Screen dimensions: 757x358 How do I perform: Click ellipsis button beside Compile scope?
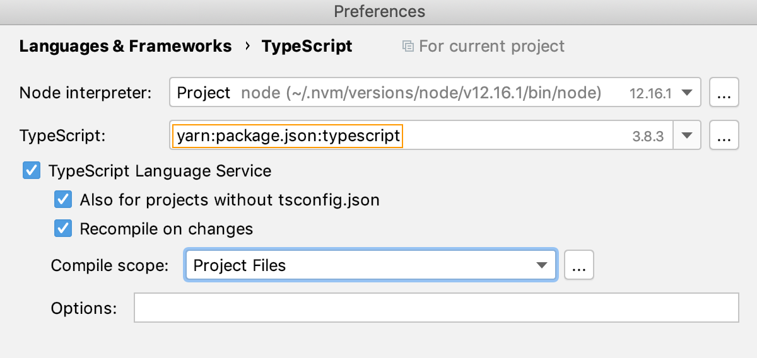578,265
